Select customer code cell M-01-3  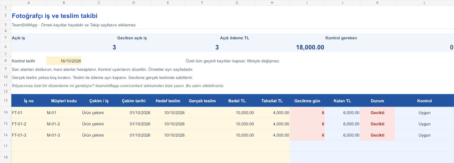pos(64,135)
